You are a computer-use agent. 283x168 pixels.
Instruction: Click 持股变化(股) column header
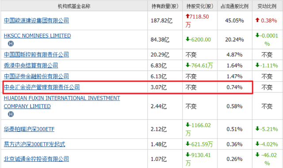point(200,6)
